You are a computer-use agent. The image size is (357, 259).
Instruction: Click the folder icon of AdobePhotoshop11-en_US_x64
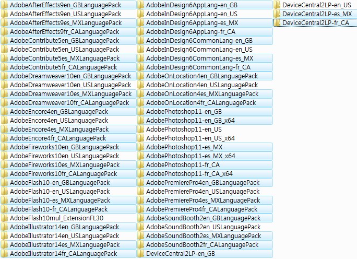(x=141, y=138)
